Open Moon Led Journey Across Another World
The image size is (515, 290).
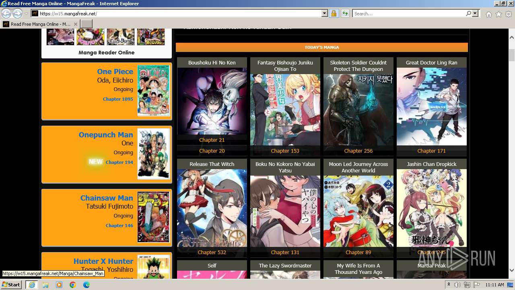358,168
